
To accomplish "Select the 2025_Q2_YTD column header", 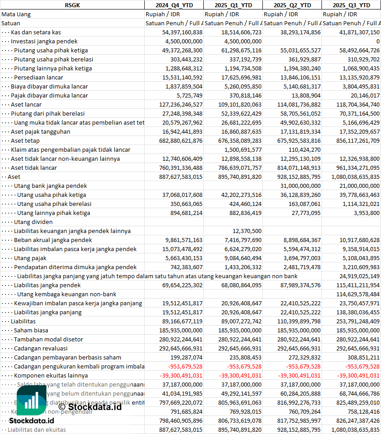I will point(292,5).
